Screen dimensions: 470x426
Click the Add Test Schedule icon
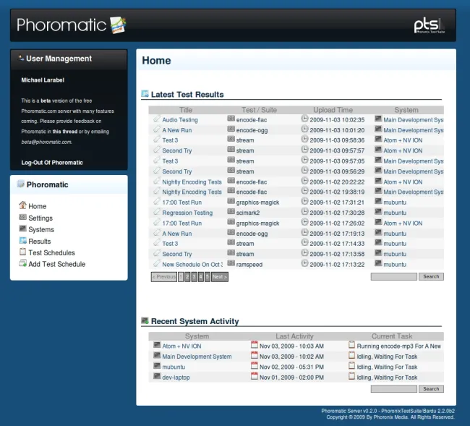point(22,264)
